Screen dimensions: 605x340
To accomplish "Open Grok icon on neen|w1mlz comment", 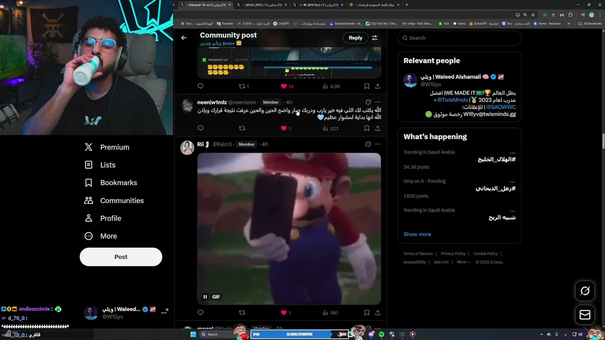I will tap(368, 102).
